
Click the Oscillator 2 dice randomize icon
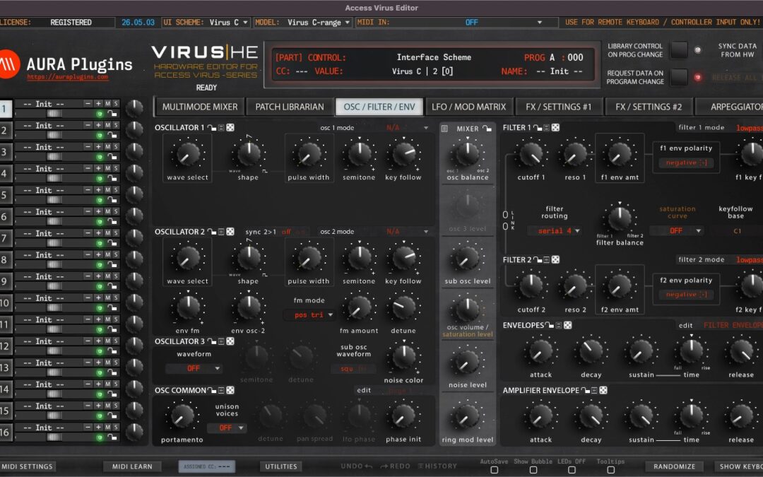click(230, 232)
